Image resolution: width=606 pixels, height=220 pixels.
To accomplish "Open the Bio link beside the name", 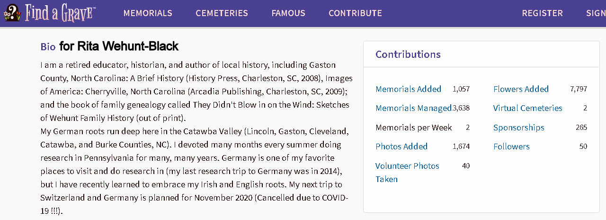I will (x=48, y=46).
